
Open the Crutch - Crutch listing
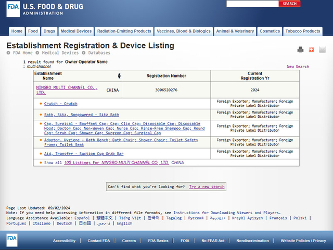click(60, 104)
